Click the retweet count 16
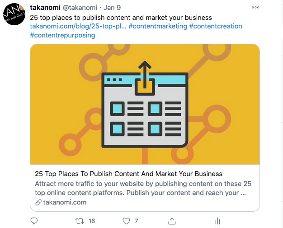Screen dimensions: 283x228 (x=92, y=221)
